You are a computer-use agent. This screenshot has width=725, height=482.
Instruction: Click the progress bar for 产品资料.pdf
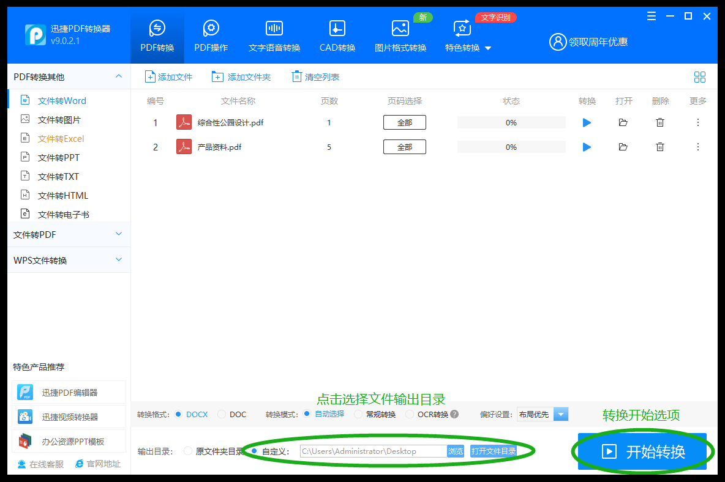click(x=511, y=146)
